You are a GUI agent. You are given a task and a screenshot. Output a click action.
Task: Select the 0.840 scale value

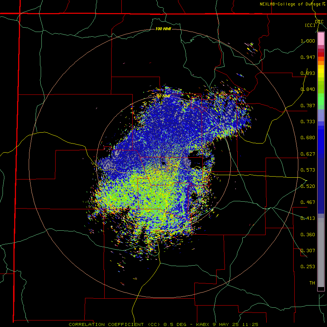click(308, 89)
